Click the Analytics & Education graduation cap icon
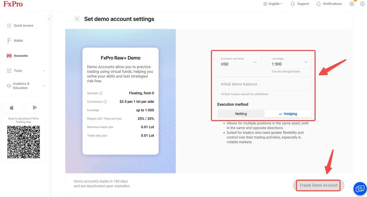 click(x=9, y=86)
